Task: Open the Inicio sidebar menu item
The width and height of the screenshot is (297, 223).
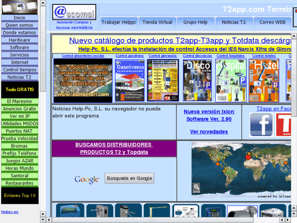Action: 20,18
